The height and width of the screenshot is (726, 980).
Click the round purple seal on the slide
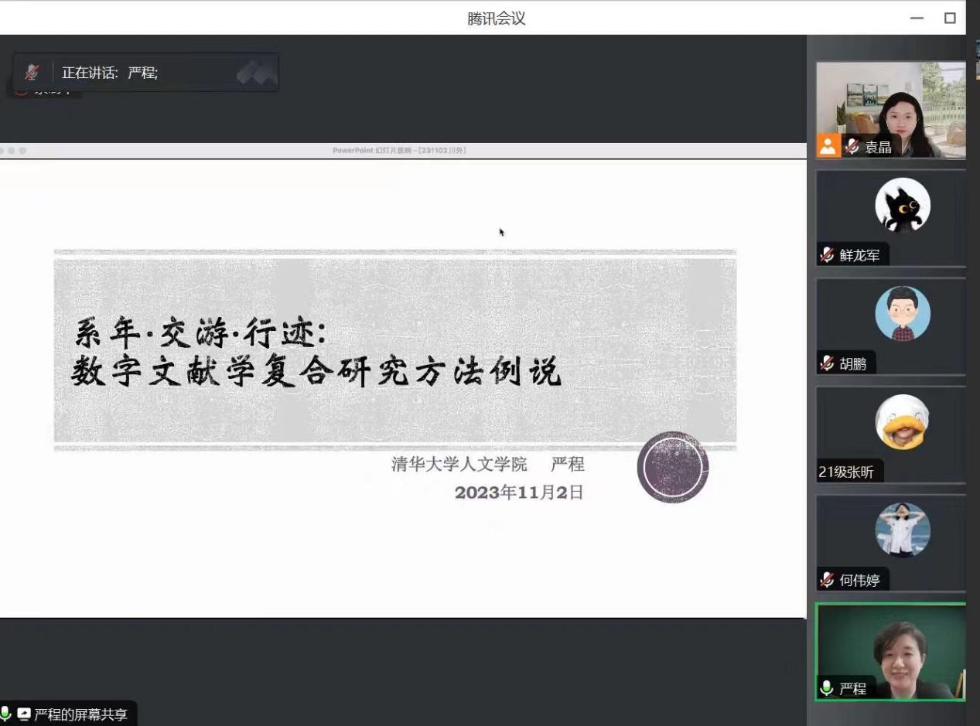click(x=672, y=467)
